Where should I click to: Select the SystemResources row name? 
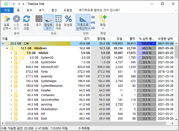(52, 86)
